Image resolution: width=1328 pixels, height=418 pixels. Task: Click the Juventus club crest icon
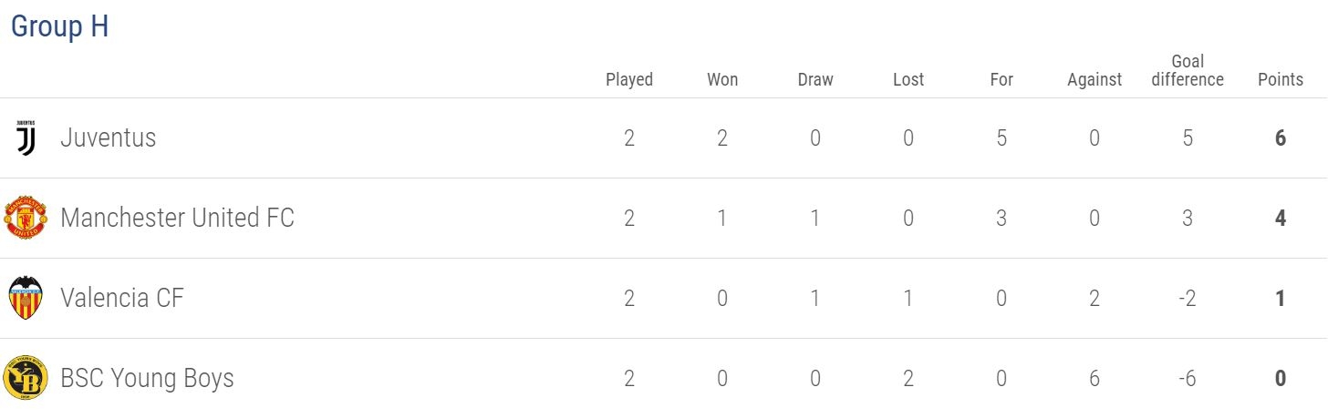tap(26, 138)
